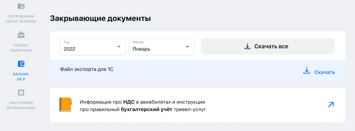This screenshot has height=131, width=355.
Task: Expand the Год dropdown arrow
Action: [x=119, y=47]
